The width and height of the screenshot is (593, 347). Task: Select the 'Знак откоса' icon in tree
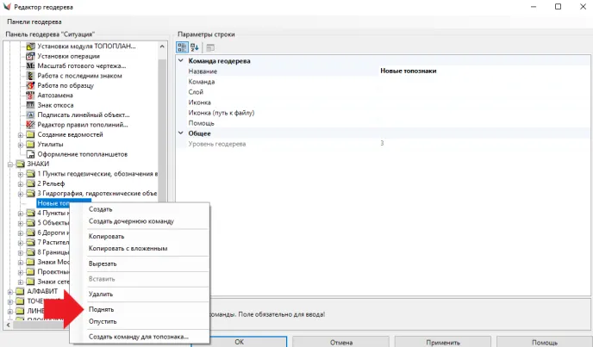pyautogui.click(x=31, y=104)
